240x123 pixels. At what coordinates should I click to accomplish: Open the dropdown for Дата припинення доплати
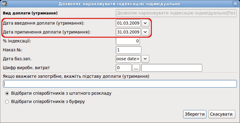(145, 32)
